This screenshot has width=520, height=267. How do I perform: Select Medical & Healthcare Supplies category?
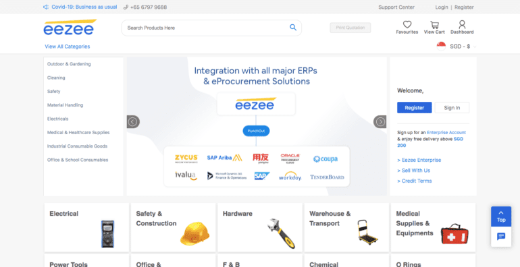click(x=78, y=133)
